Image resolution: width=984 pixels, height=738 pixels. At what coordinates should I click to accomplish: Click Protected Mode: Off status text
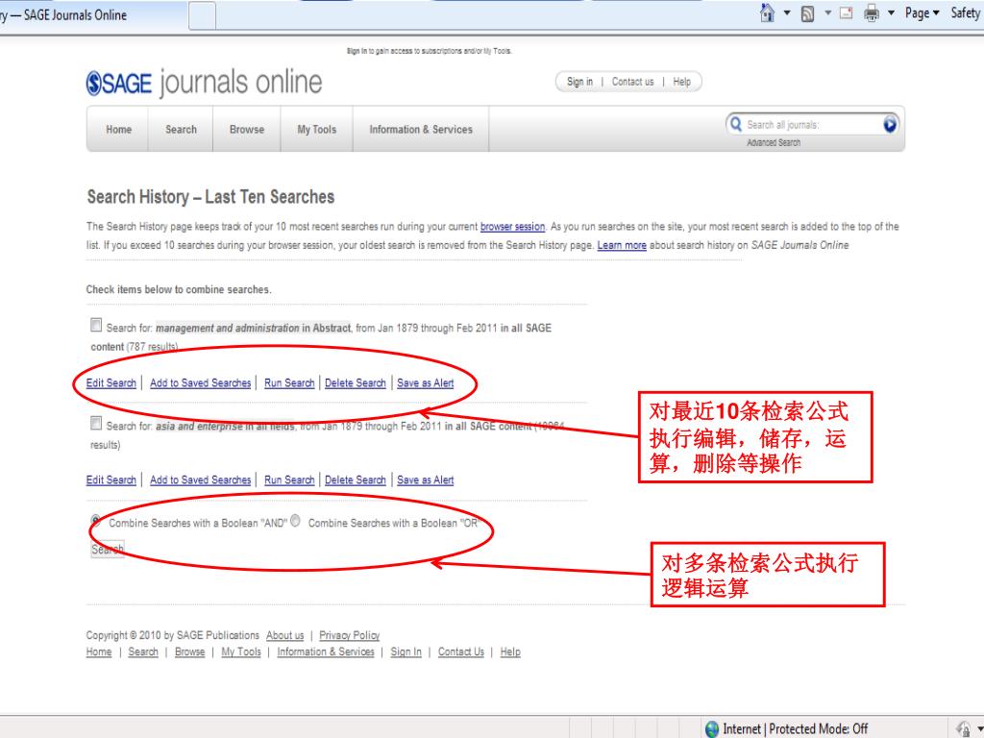tap(819, 728)
